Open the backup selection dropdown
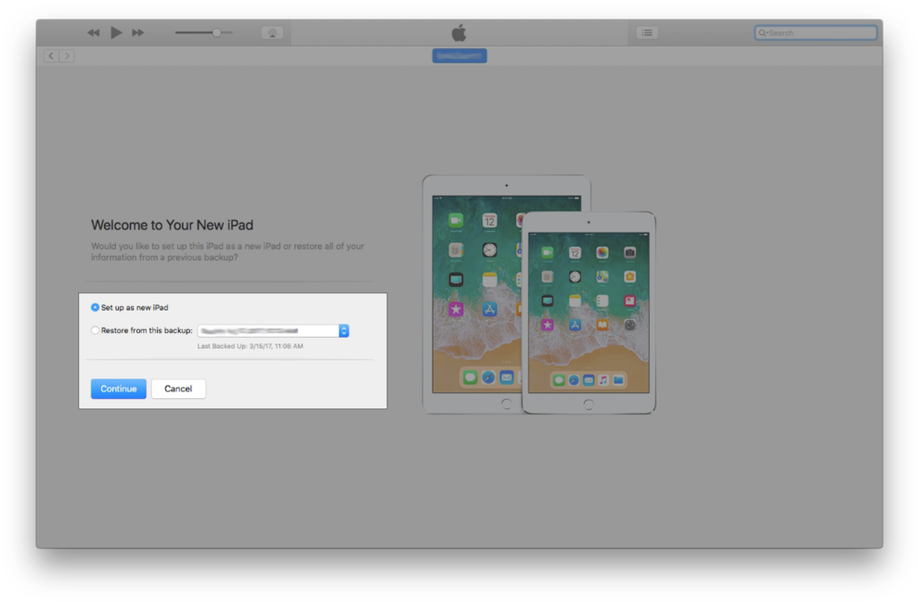Viewport: 918px width, 602px height. pos(274,330)
